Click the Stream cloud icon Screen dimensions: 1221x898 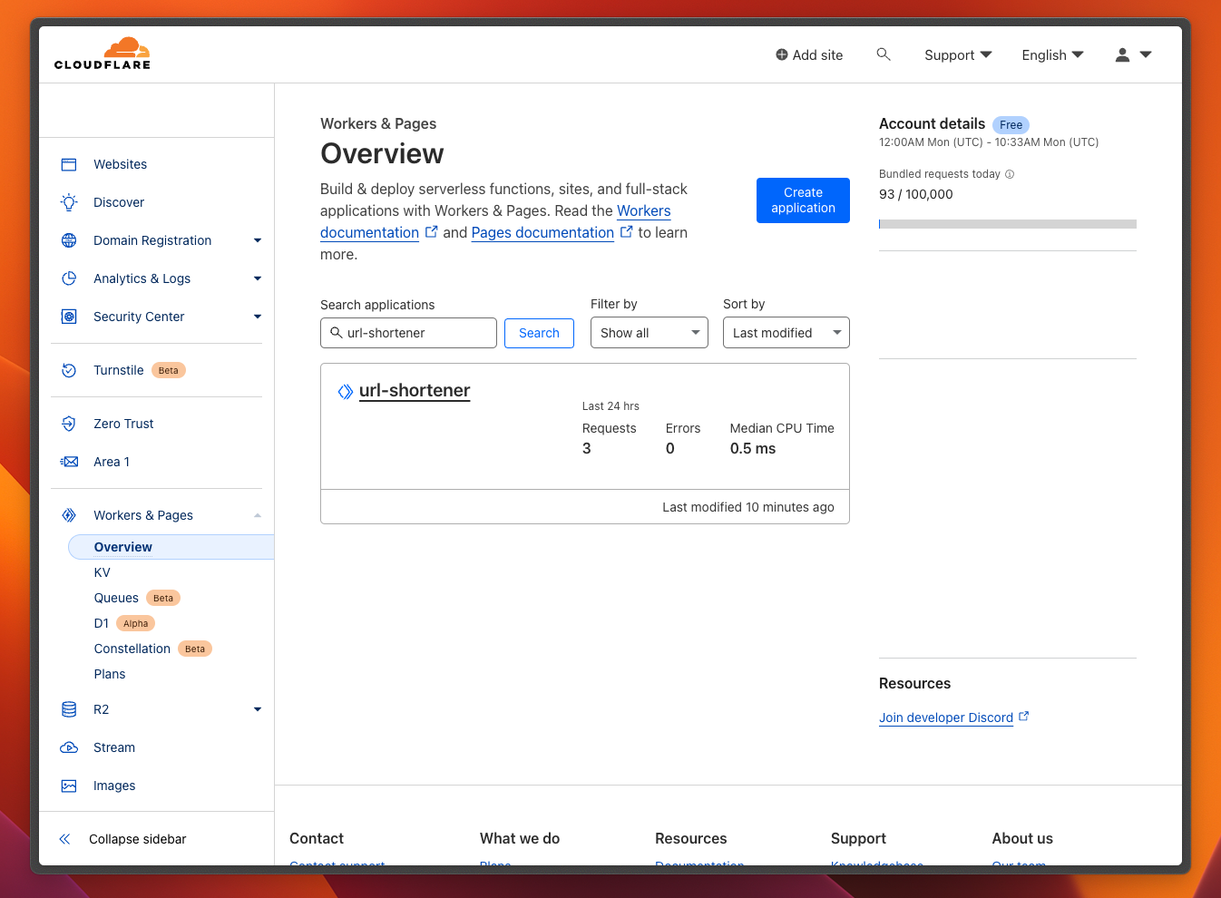pyautogui.click(x=69, y=747)
